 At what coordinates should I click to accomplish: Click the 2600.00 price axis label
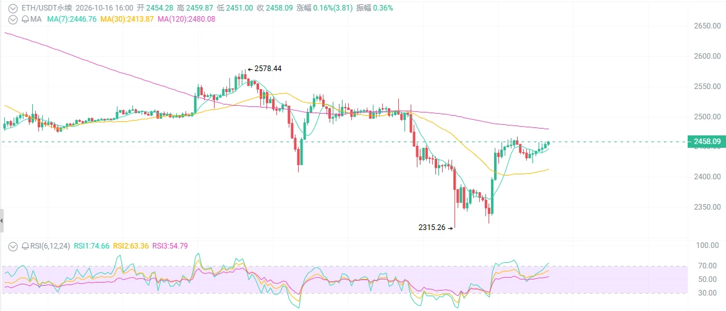707,56
